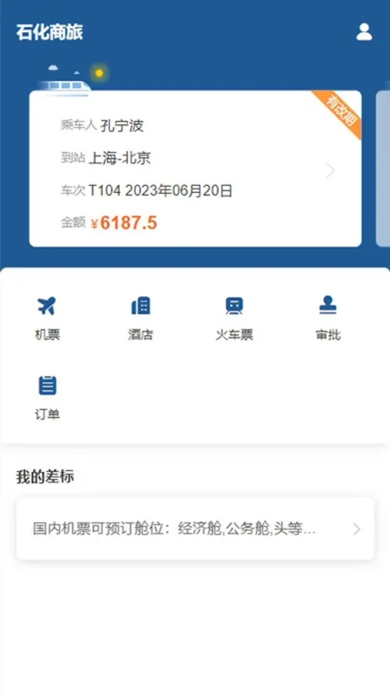Open the hotel 酒店 building icon
This screenshot has height=694, width=390.
(141, 306)
